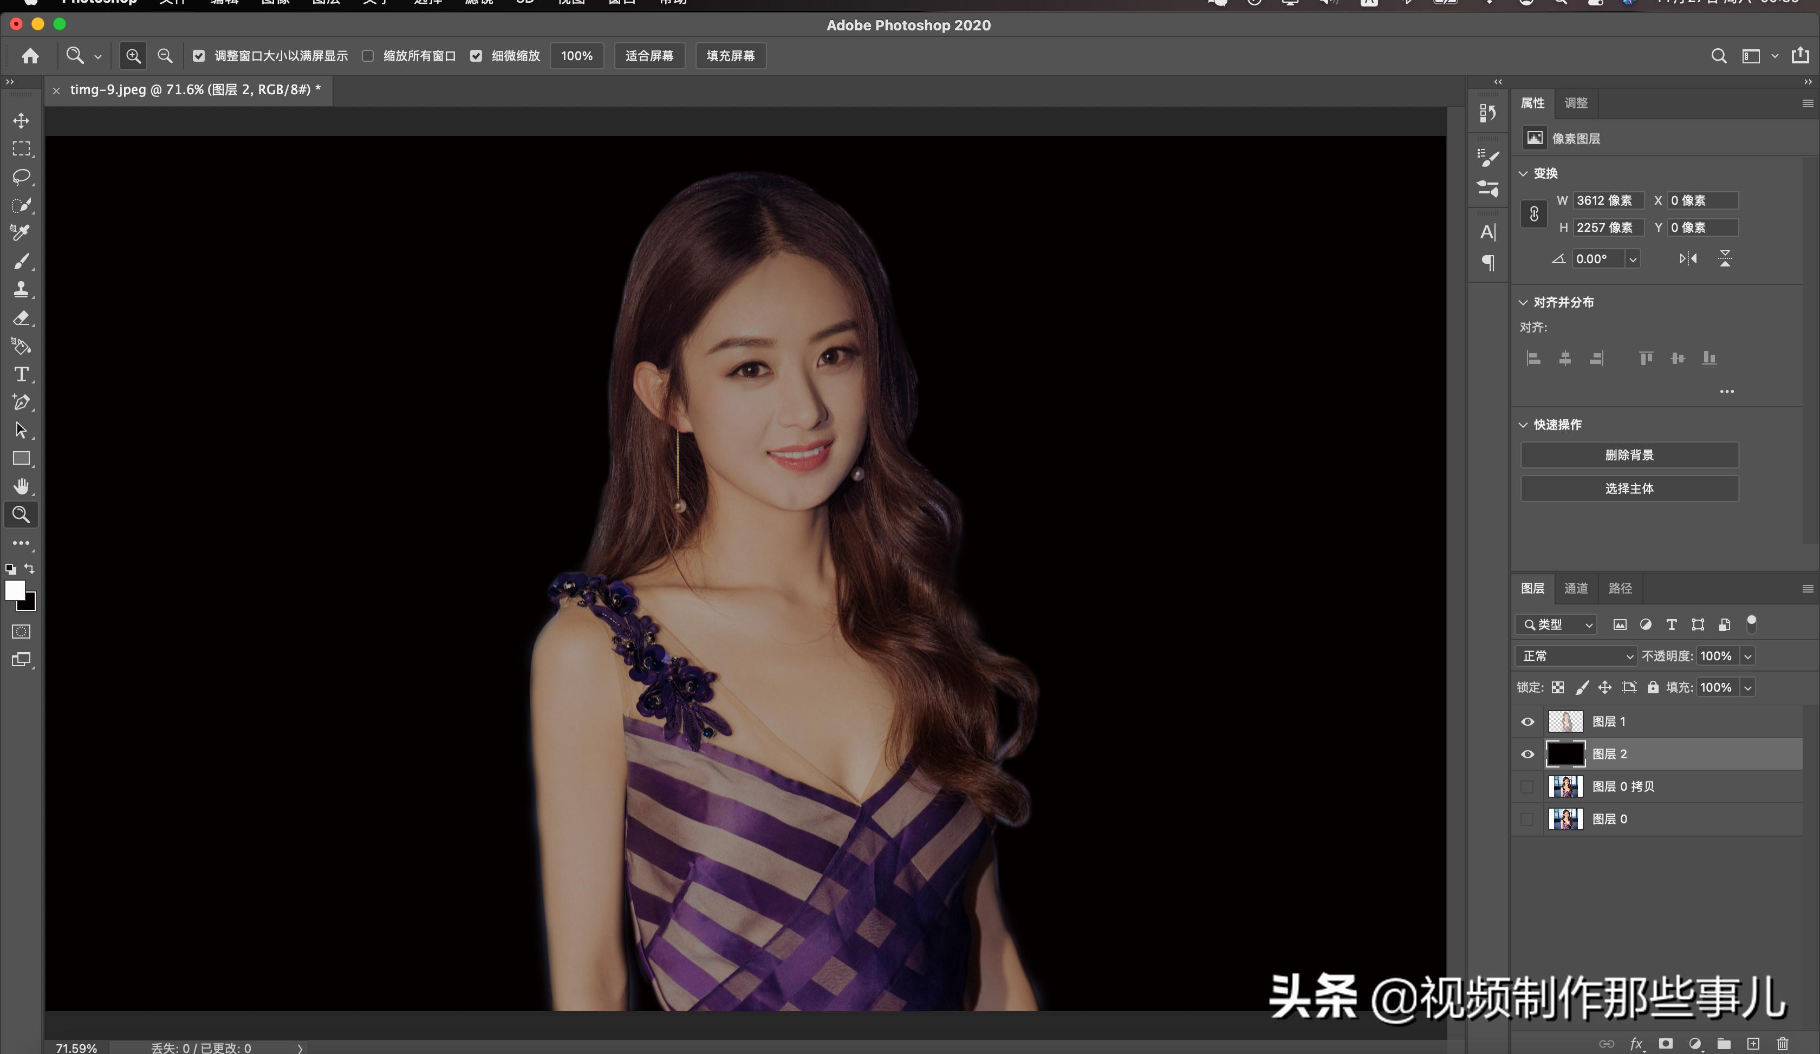The image size is (1820, 1054).
Task: Select the Clone Stamp tool
Action: (x=21, y=289)
